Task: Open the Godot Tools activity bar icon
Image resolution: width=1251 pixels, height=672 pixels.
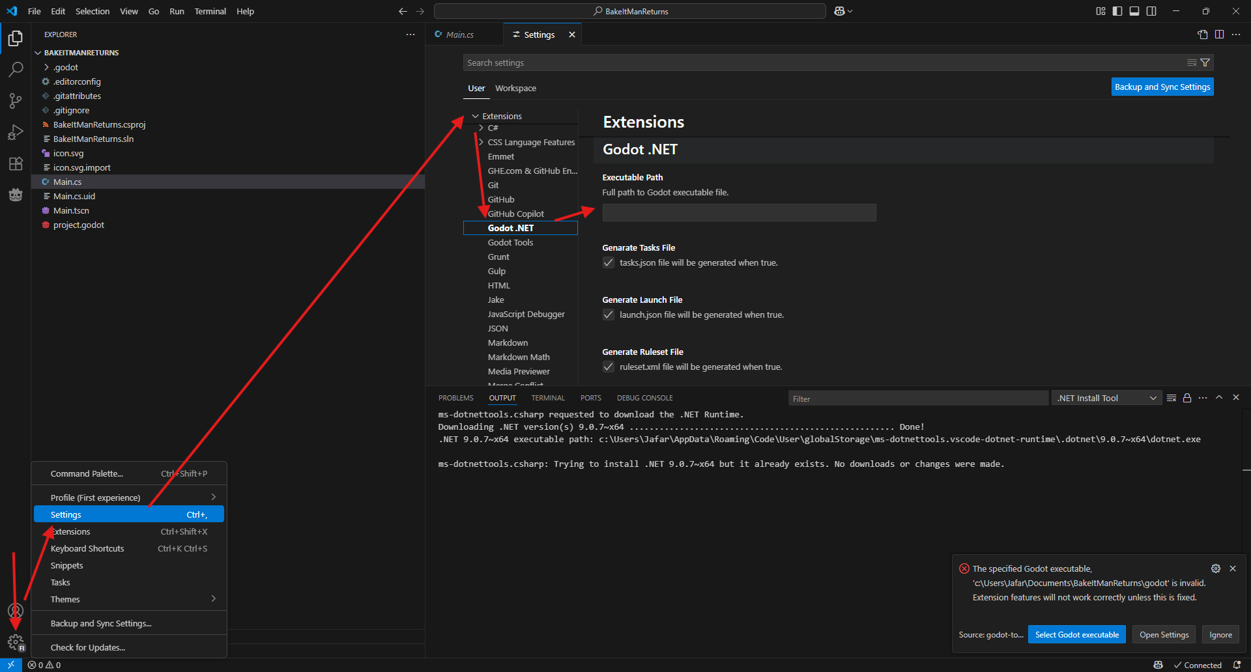Action: [x=16, y=195]
